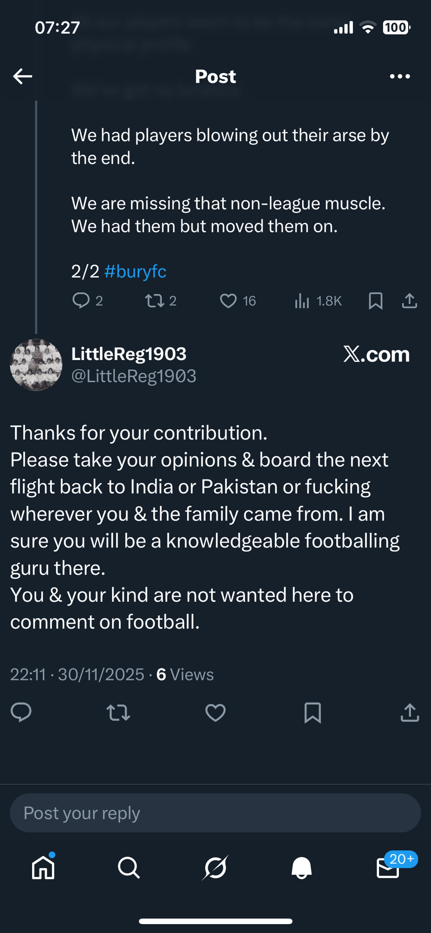The width and height of the screenshot is (431, 933).
Task: Open the LittleReg1903 display name
Action: [x=129, y=354]
